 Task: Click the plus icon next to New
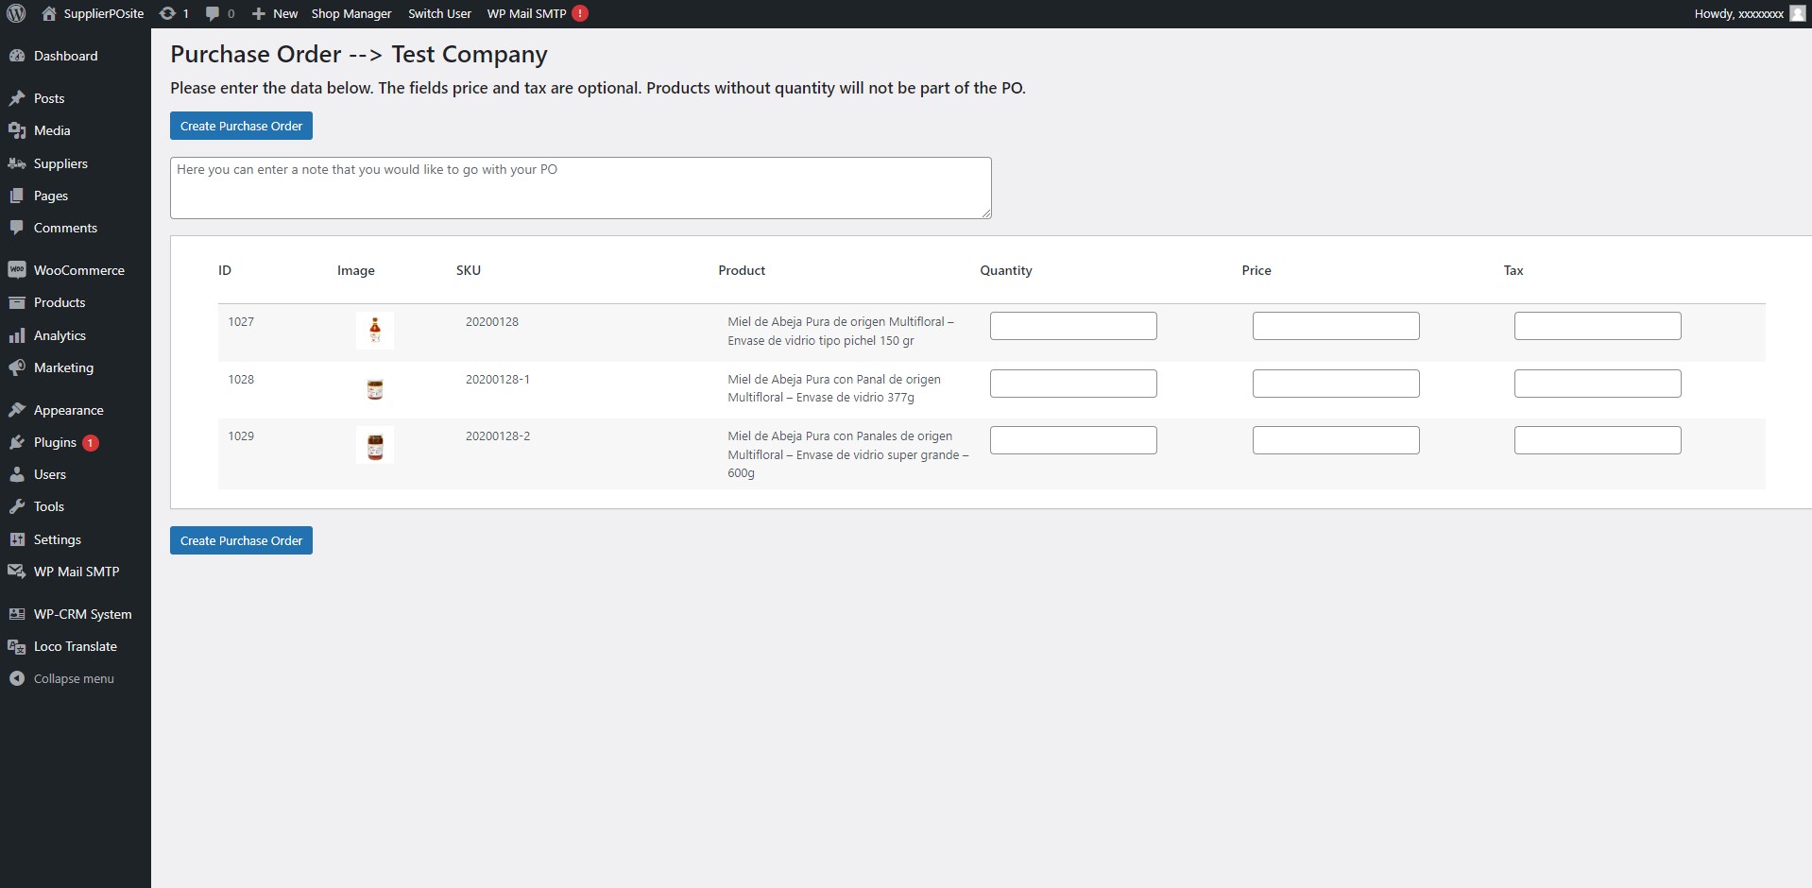pyautogui.click(x=258, y=13)
